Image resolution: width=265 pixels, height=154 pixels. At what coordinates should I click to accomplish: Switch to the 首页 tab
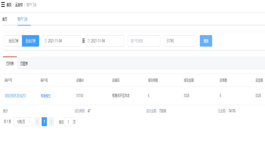pos(5,19)
